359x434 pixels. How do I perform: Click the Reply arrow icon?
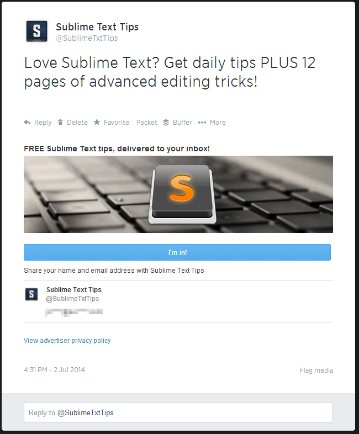tap(27, 123)
